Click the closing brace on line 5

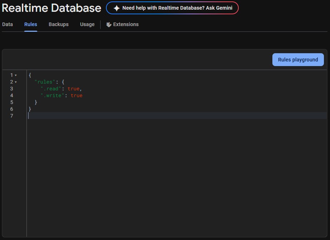(36, 102)
